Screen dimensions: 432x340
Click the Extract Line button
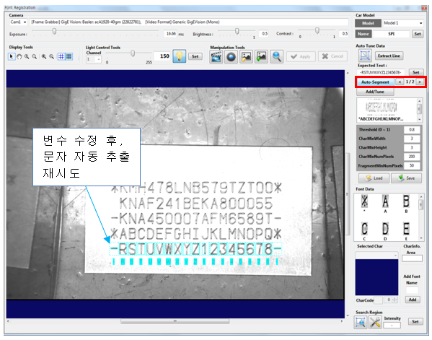point(389,56)
